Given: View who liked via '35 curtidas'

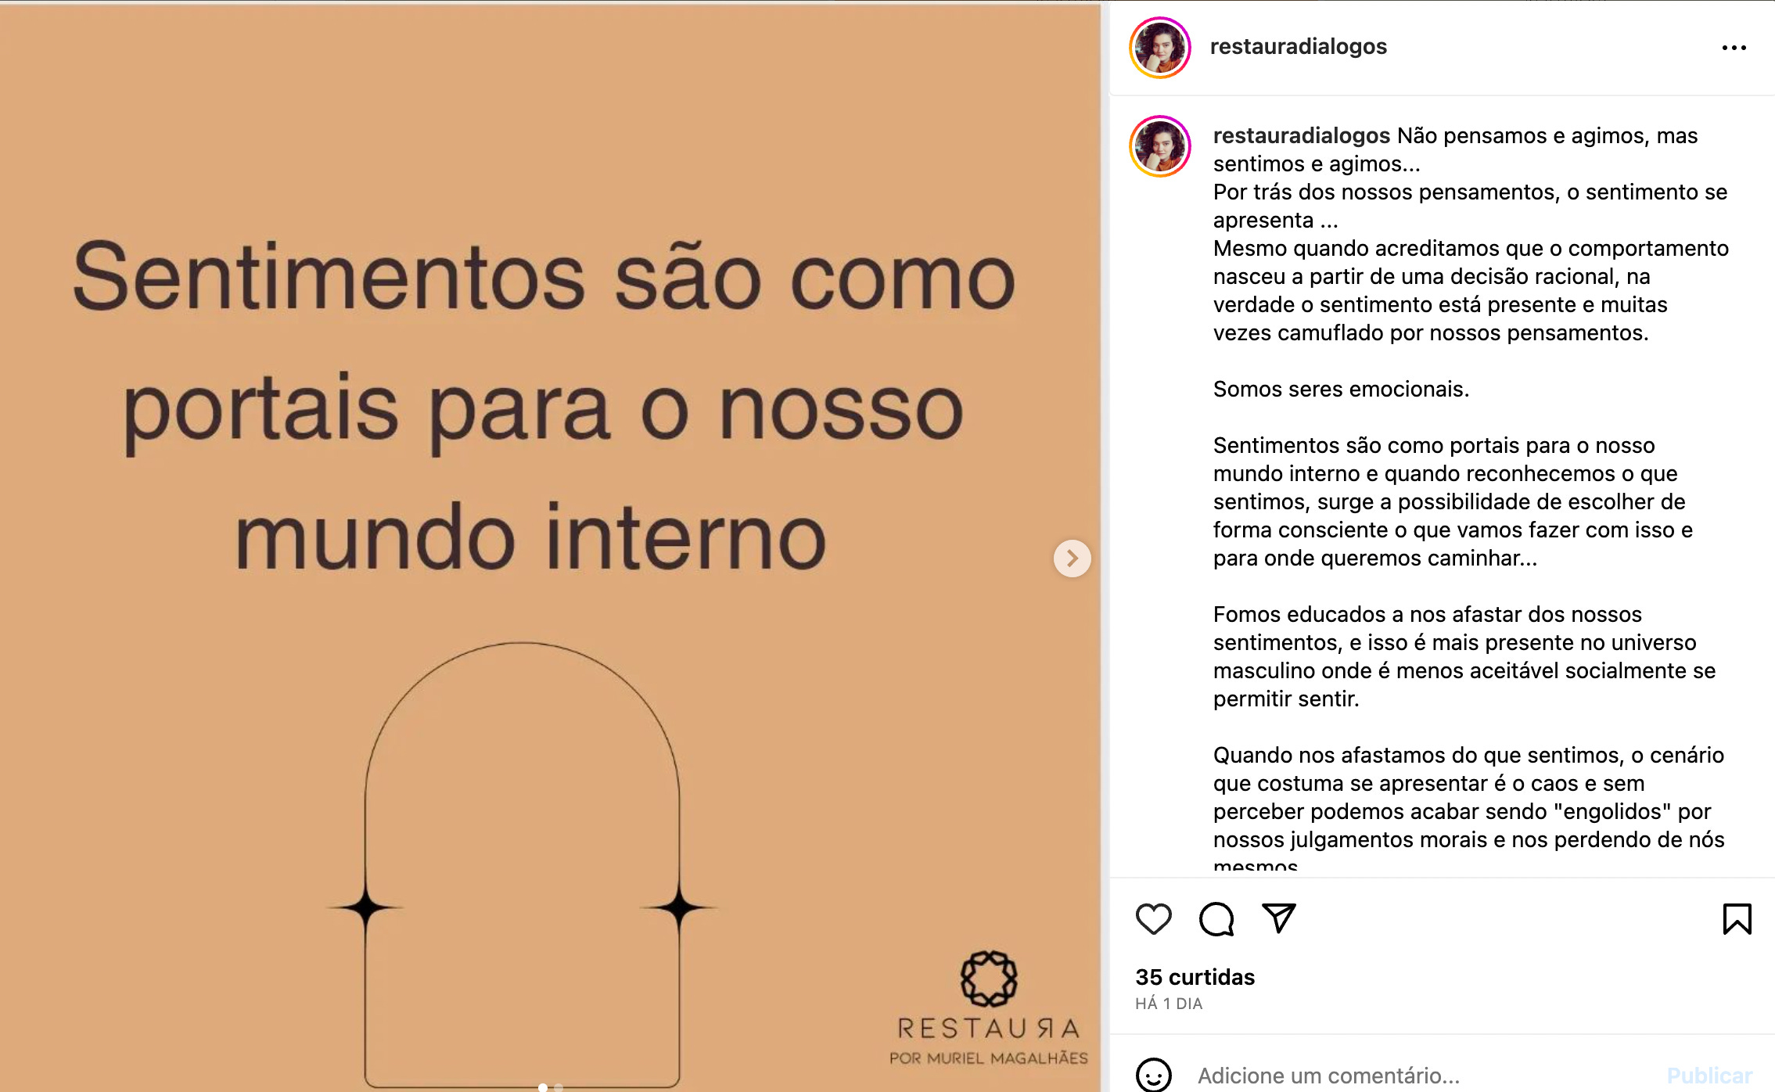Looking at the screenshot, I should tap(1195, 977).
